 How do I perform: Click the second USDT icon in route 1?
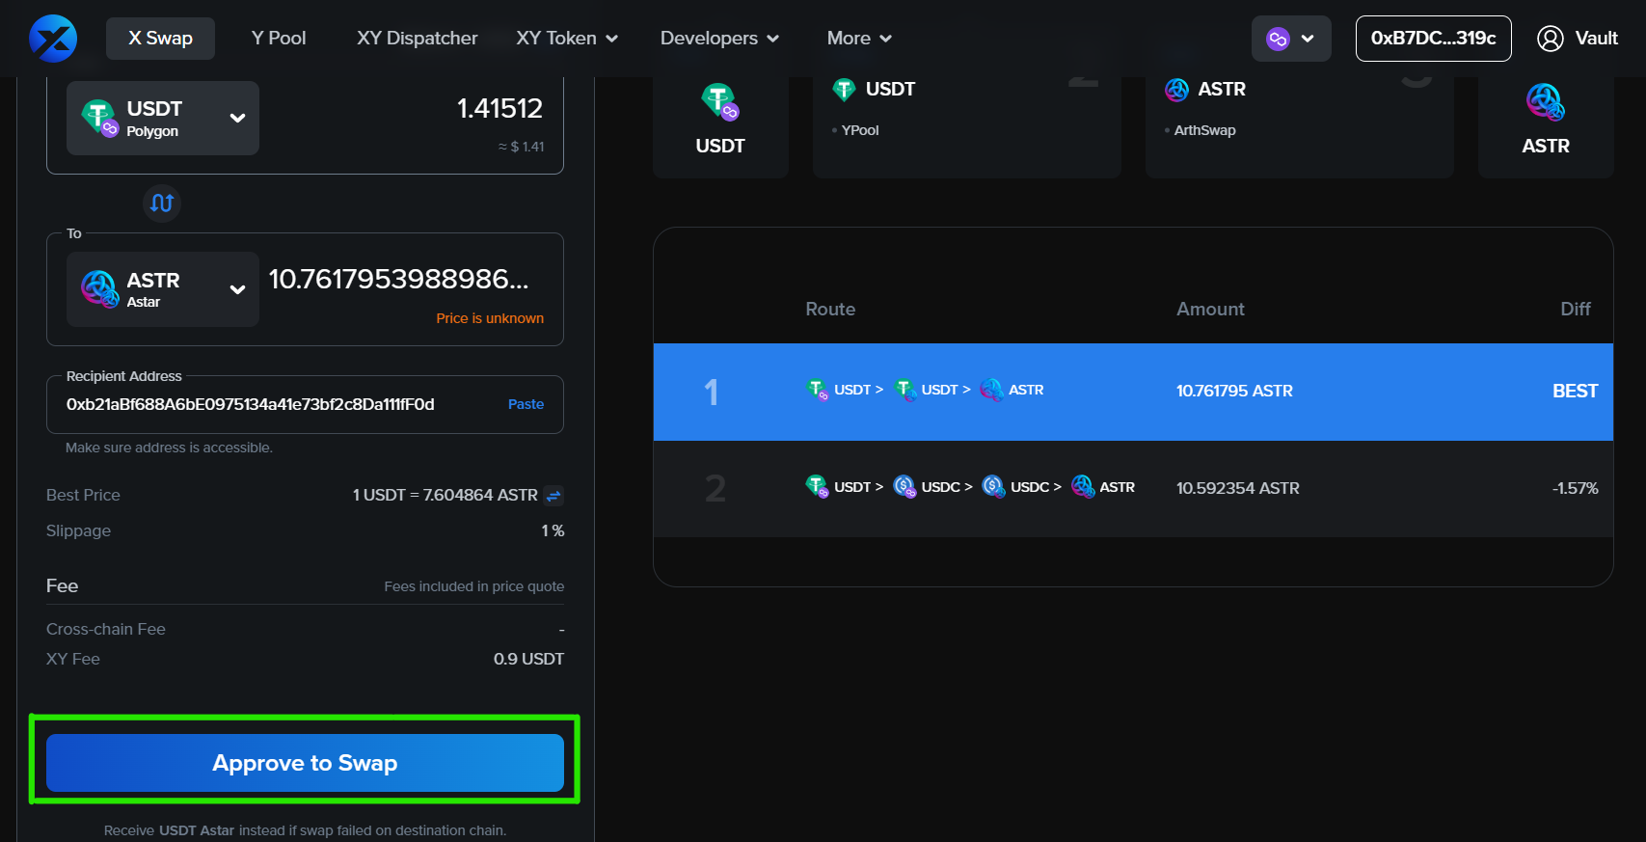click(905, 390)
